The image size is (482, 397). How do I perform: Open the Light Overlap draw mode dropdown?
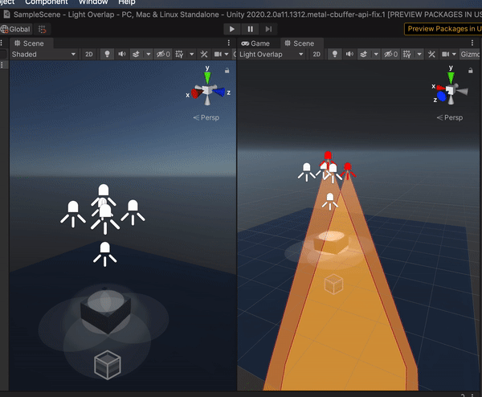coord(272,55)
